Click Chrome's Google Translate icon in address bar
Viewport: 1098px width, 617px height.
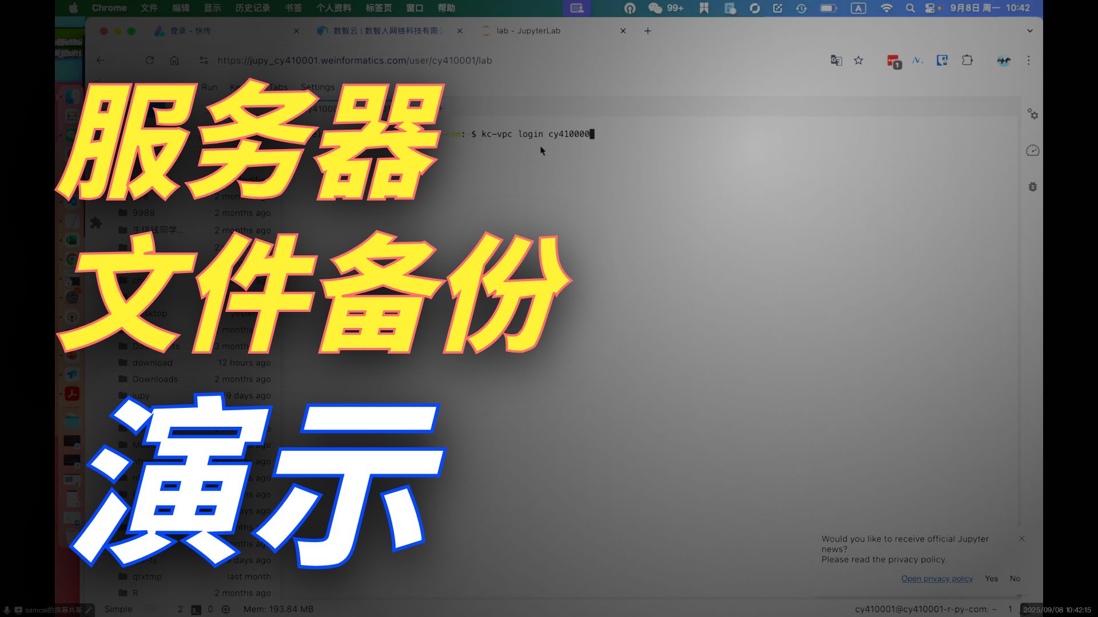[x=836, y=61]
